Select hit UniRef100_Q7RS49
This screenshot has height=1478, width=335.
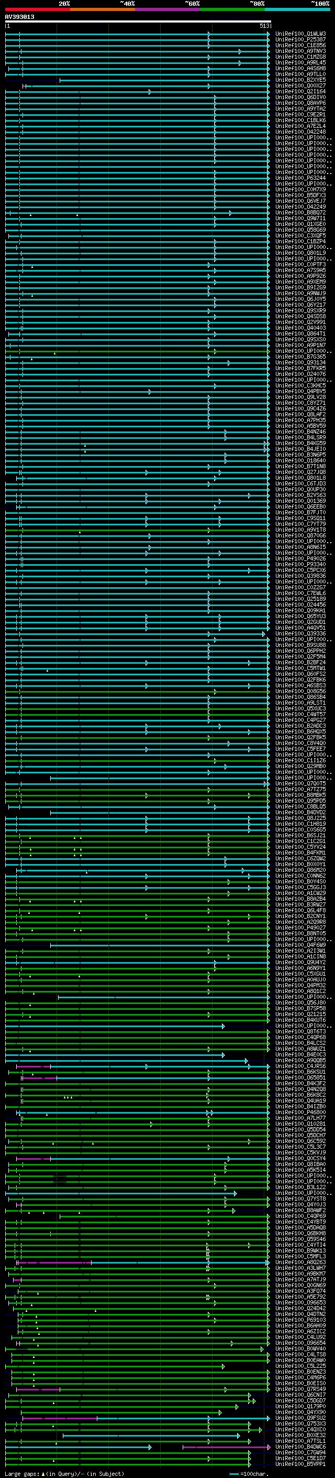pos(300,1388)
